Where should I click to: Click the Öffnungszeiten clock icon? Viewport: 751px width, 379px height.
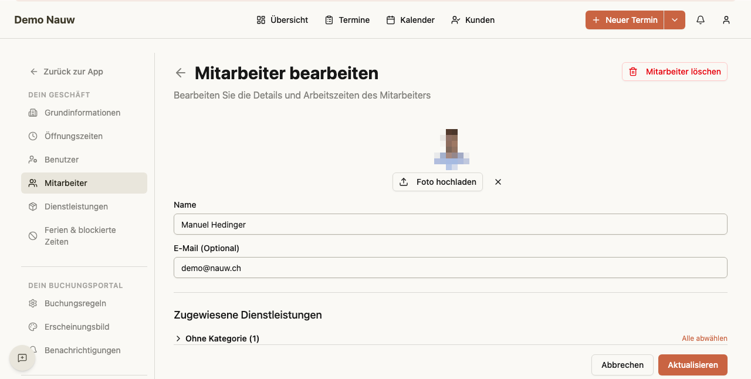[x=33, y=136]
